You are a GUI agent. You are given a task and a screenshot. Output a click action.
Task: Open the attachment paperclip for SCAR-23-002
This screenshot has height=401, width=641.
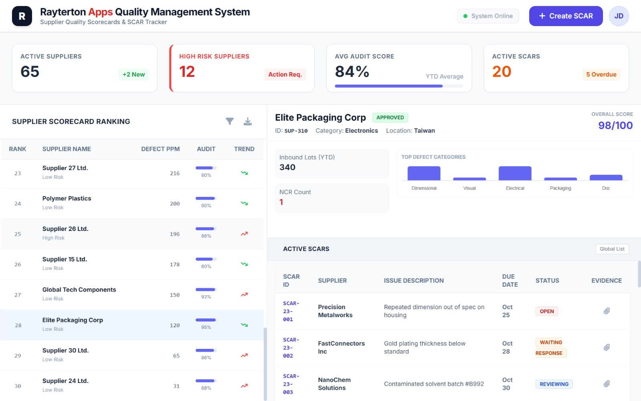607,347
